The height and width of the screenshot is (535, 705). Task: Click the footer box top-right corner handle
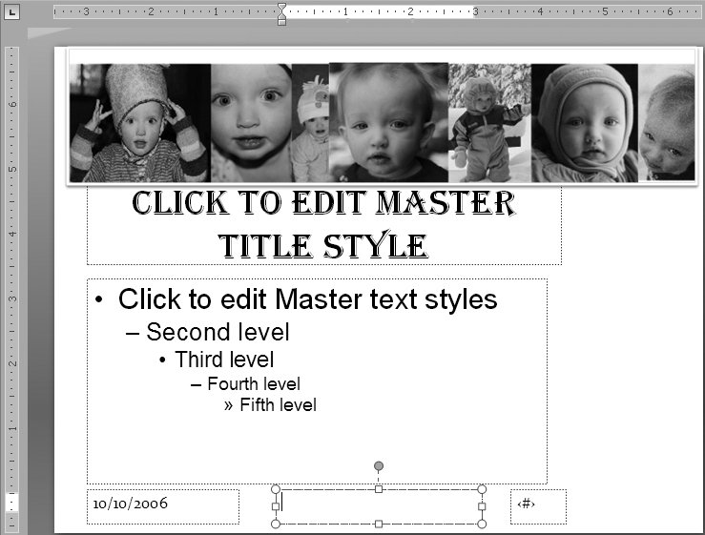pos(482,489)
